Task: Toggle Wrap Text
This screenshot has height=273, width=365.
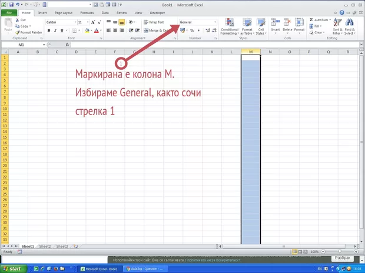Action: 154,22
